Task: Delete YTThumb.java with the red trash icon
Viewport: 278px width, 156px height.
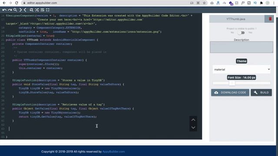Action: pyautogui.click(x=270, y=19)
